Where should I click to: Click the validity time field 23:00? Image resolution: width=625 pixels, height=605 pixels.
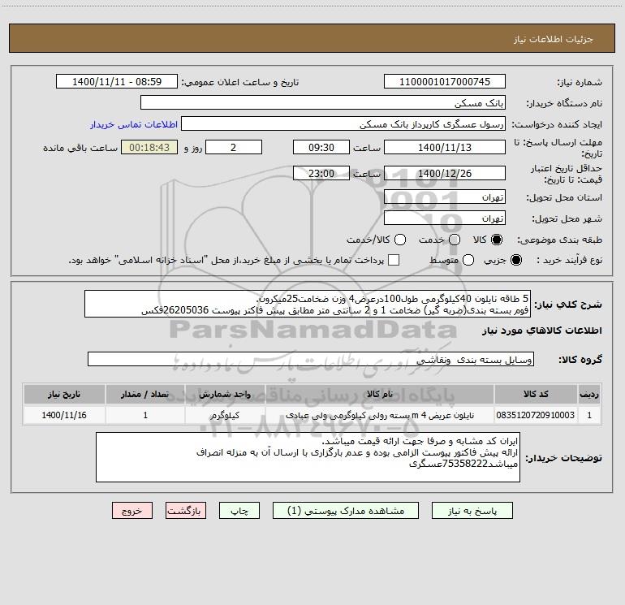[321, 173]
